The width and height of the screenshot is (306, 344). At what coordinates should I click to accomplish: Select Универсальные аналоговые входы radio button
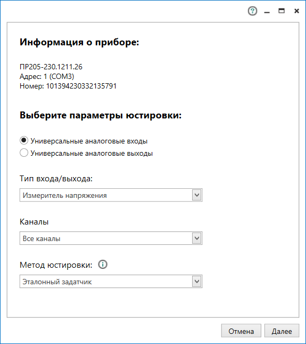[24, 140]
